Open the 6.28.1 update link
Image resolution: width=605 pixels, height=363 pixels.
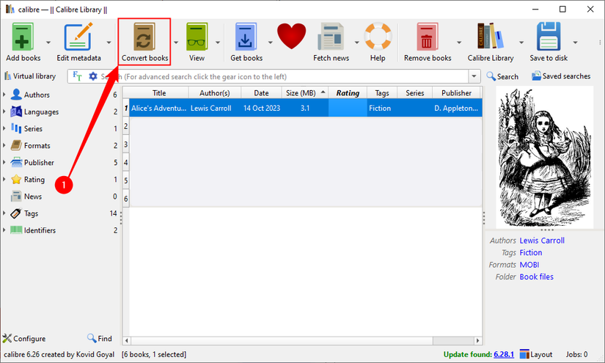(x=504, y=354)
